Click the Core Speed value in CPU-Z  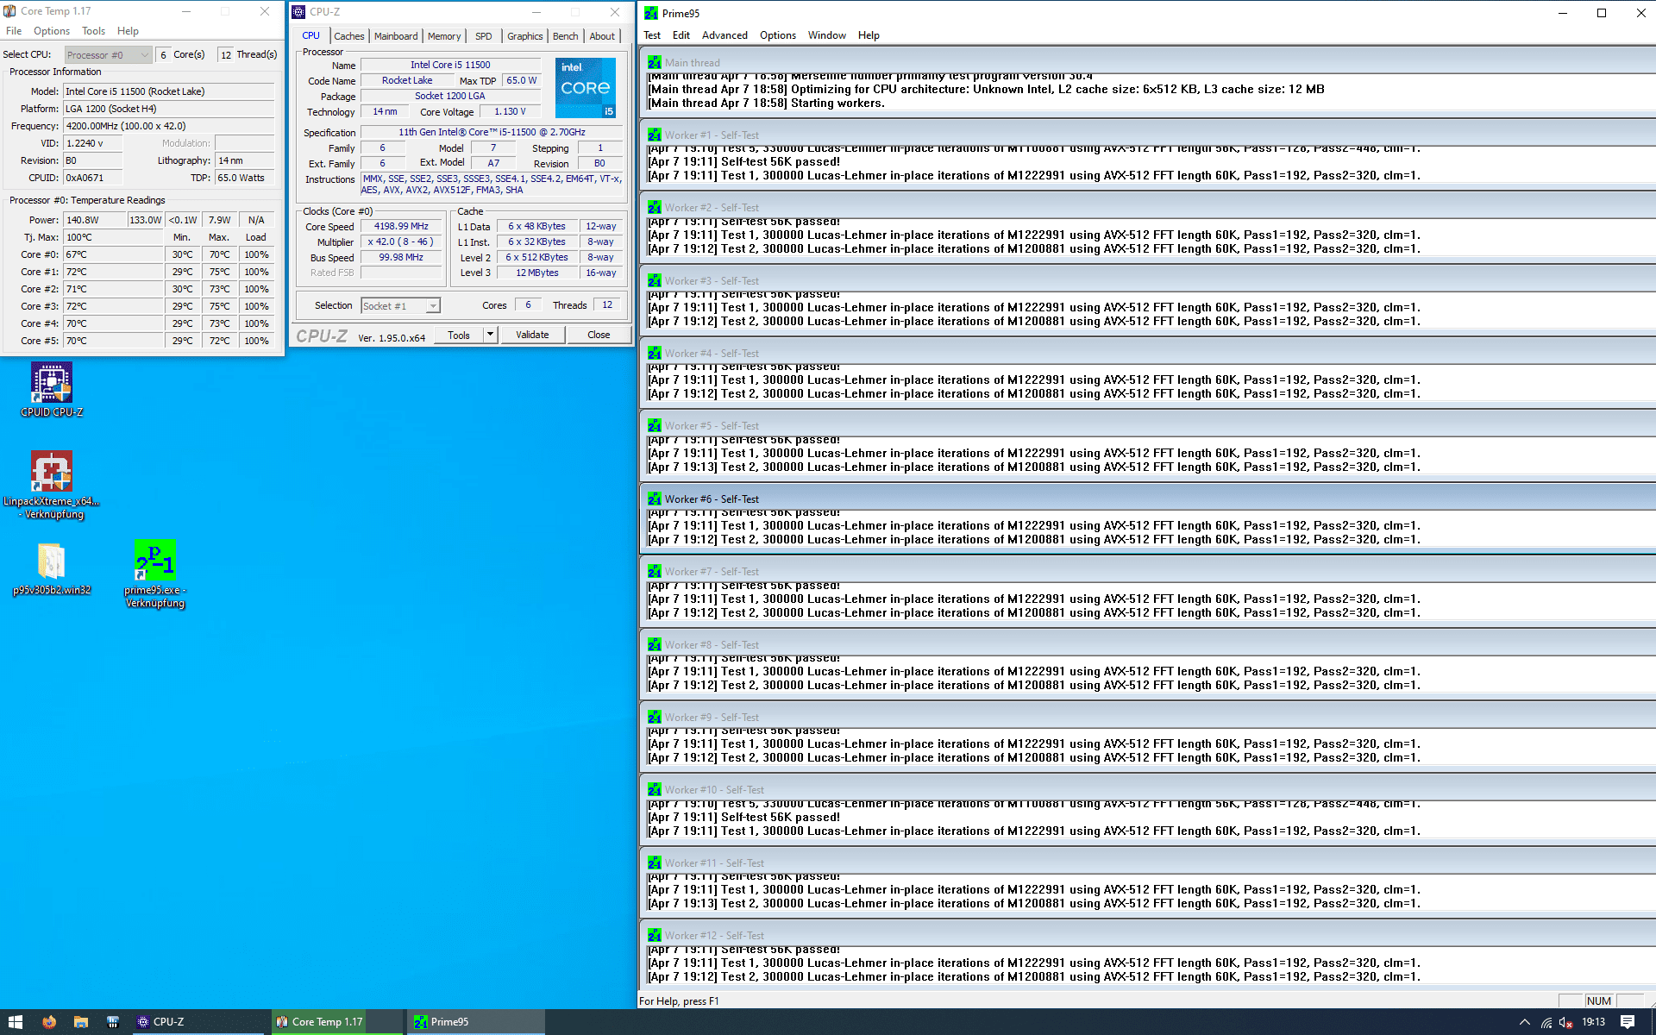[401, 226]
